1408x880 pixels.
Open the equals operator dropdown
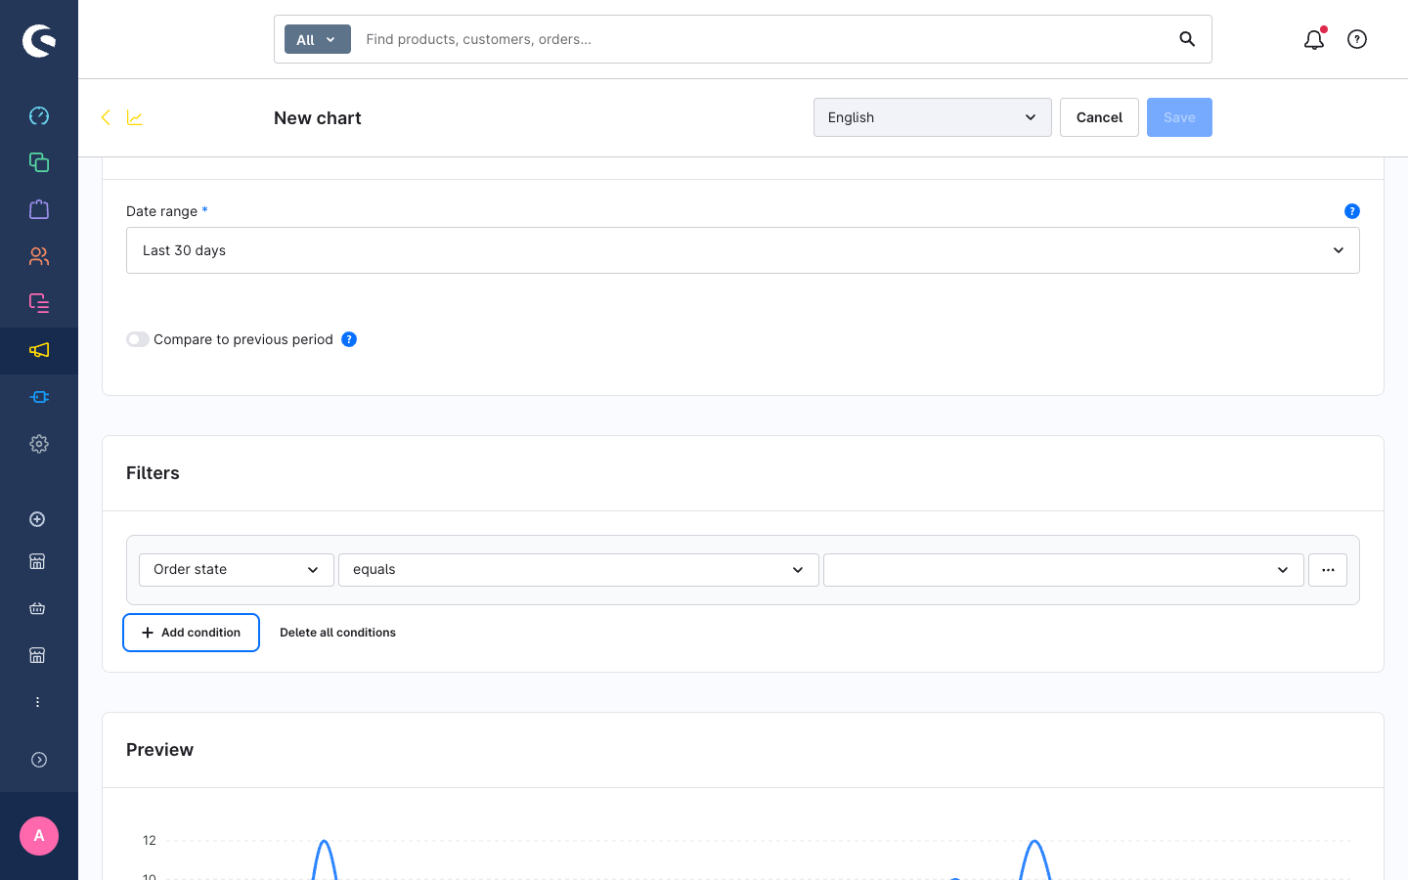click(x=579, y=570)
